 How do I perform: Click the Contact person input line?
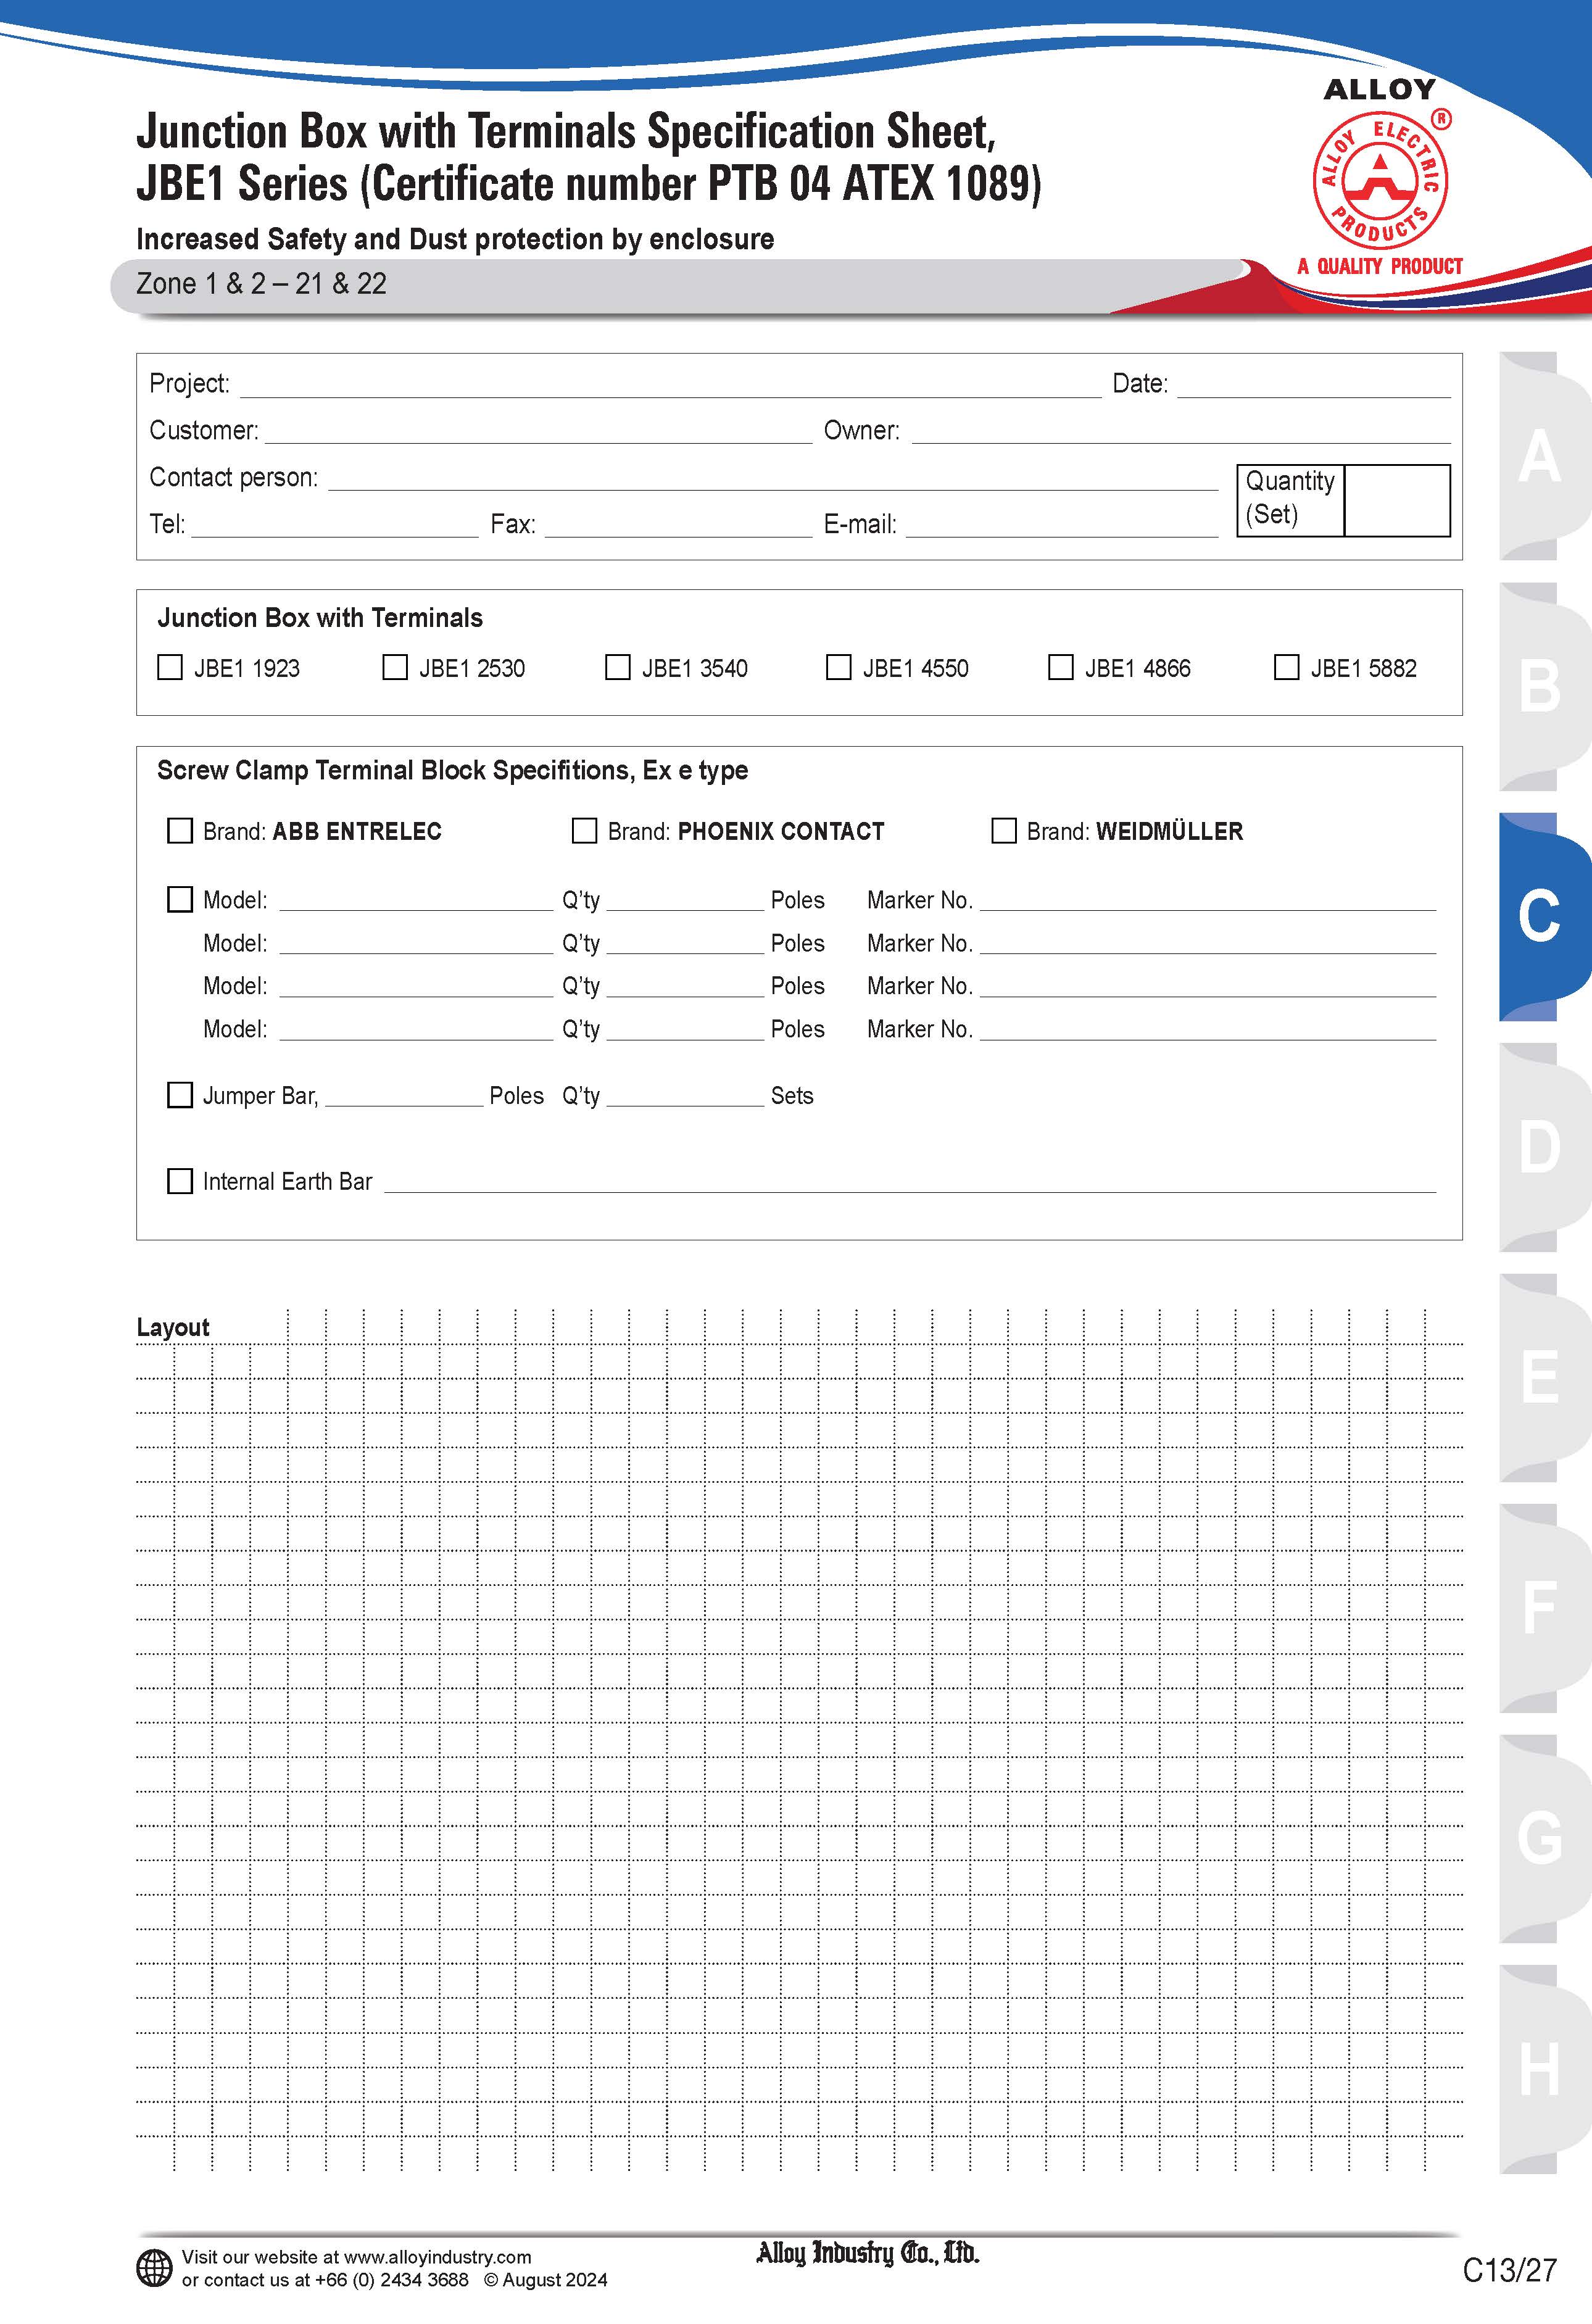pyautogui.click(x=773, y=478)
